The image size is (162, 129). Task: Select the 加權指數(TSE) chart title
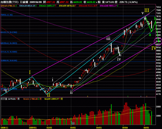point(9,2)
